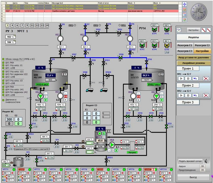This screenshot has height=183, width=213.
Task: Toggle УРТТ5 green status indicator
Action: pyautogui.click(x=77, y=170)
